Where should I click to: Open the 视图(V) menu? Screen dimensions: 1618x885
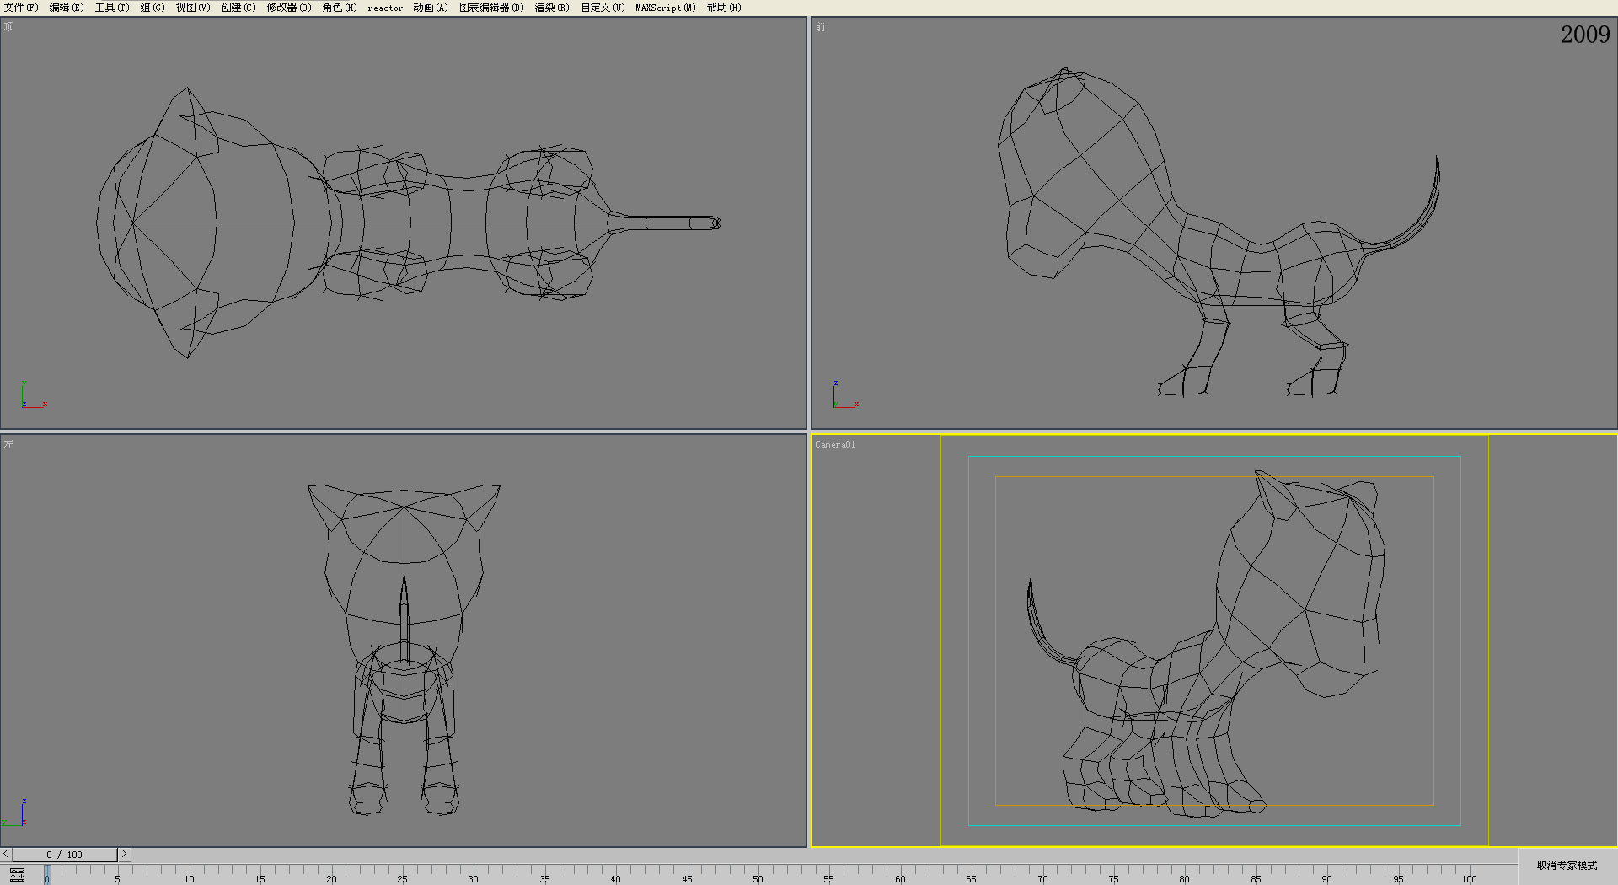coord(193,8)
